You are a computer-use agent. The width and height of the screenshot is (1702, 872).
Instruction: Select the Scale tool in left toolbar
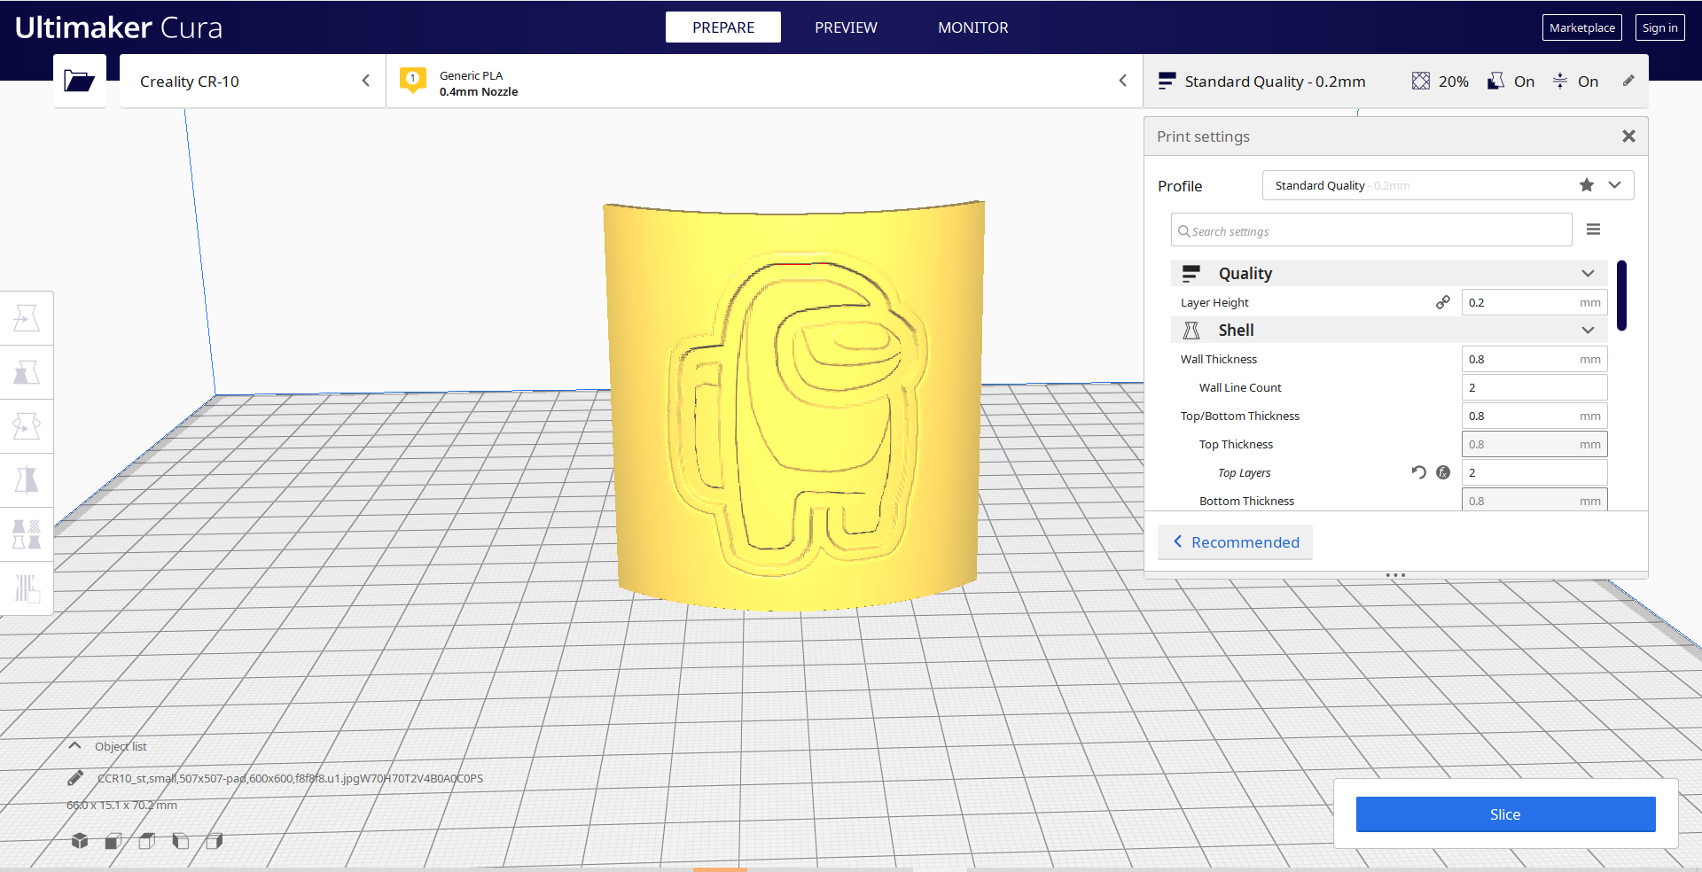(27, 372)
